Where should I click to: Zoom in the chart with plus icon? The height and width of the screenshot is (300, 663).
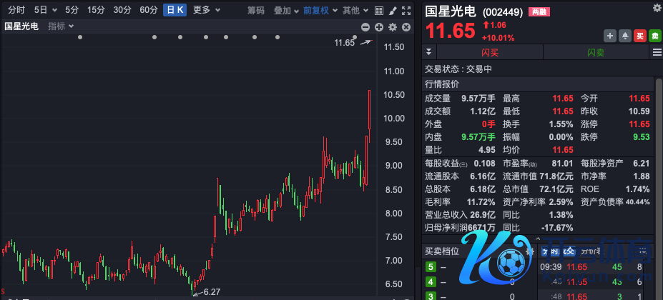pos(378,27)
